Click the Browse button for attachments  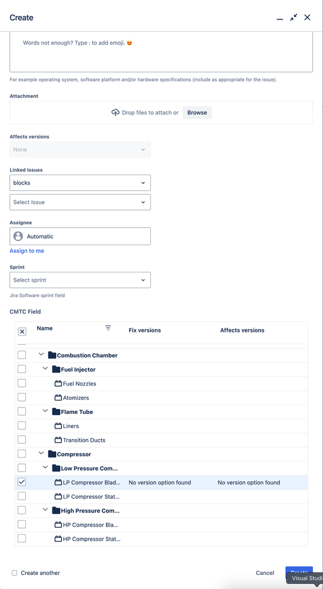197,113
